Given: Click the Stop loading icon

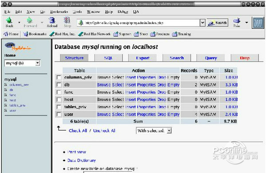Looking at the screenshot, I should click(x=67, y=20).
